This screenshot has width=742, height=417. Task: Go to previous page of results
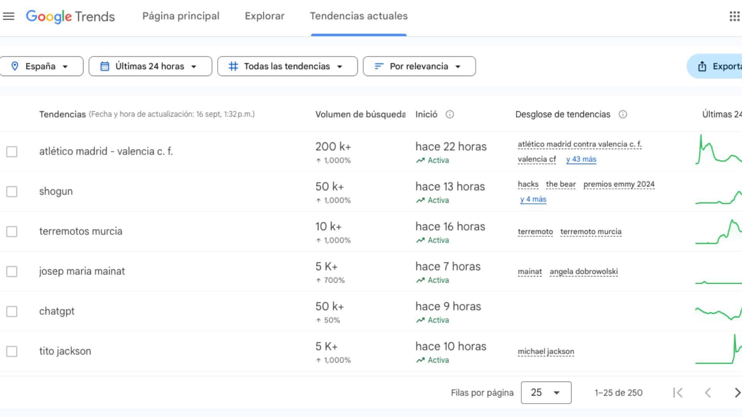[x=708, y=393]
